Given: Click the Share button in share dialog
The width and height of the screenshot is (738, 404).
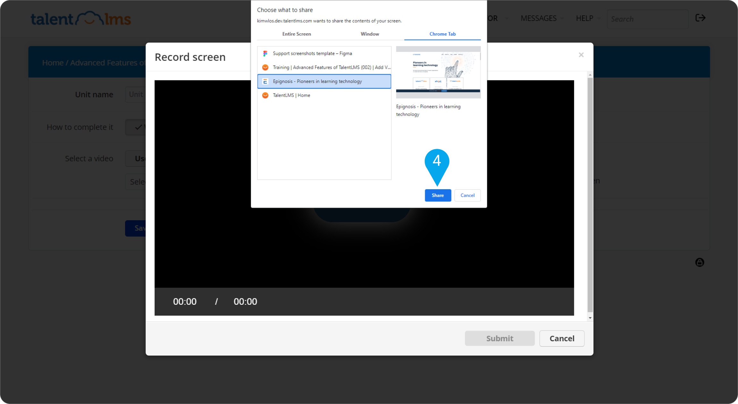Looking at the screenshot, I should (438, 195).
